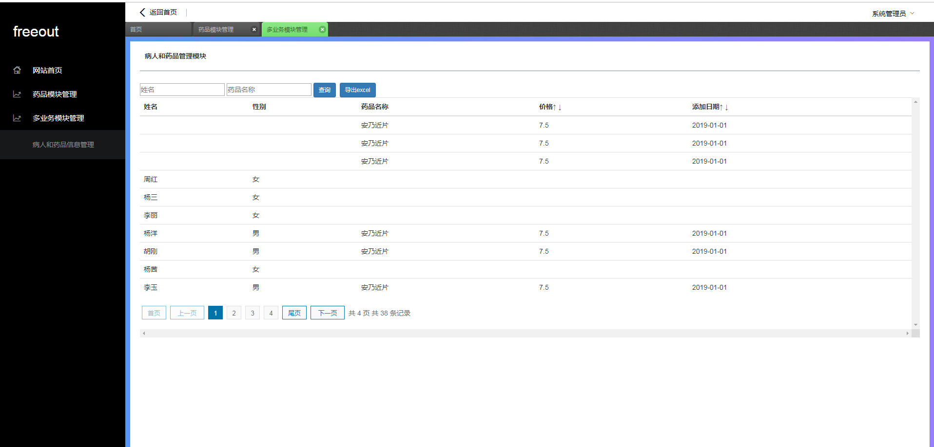This screenshot has height=447, width=934.
Task: Select the 杨三 name cell
Action: coord(151,197)
